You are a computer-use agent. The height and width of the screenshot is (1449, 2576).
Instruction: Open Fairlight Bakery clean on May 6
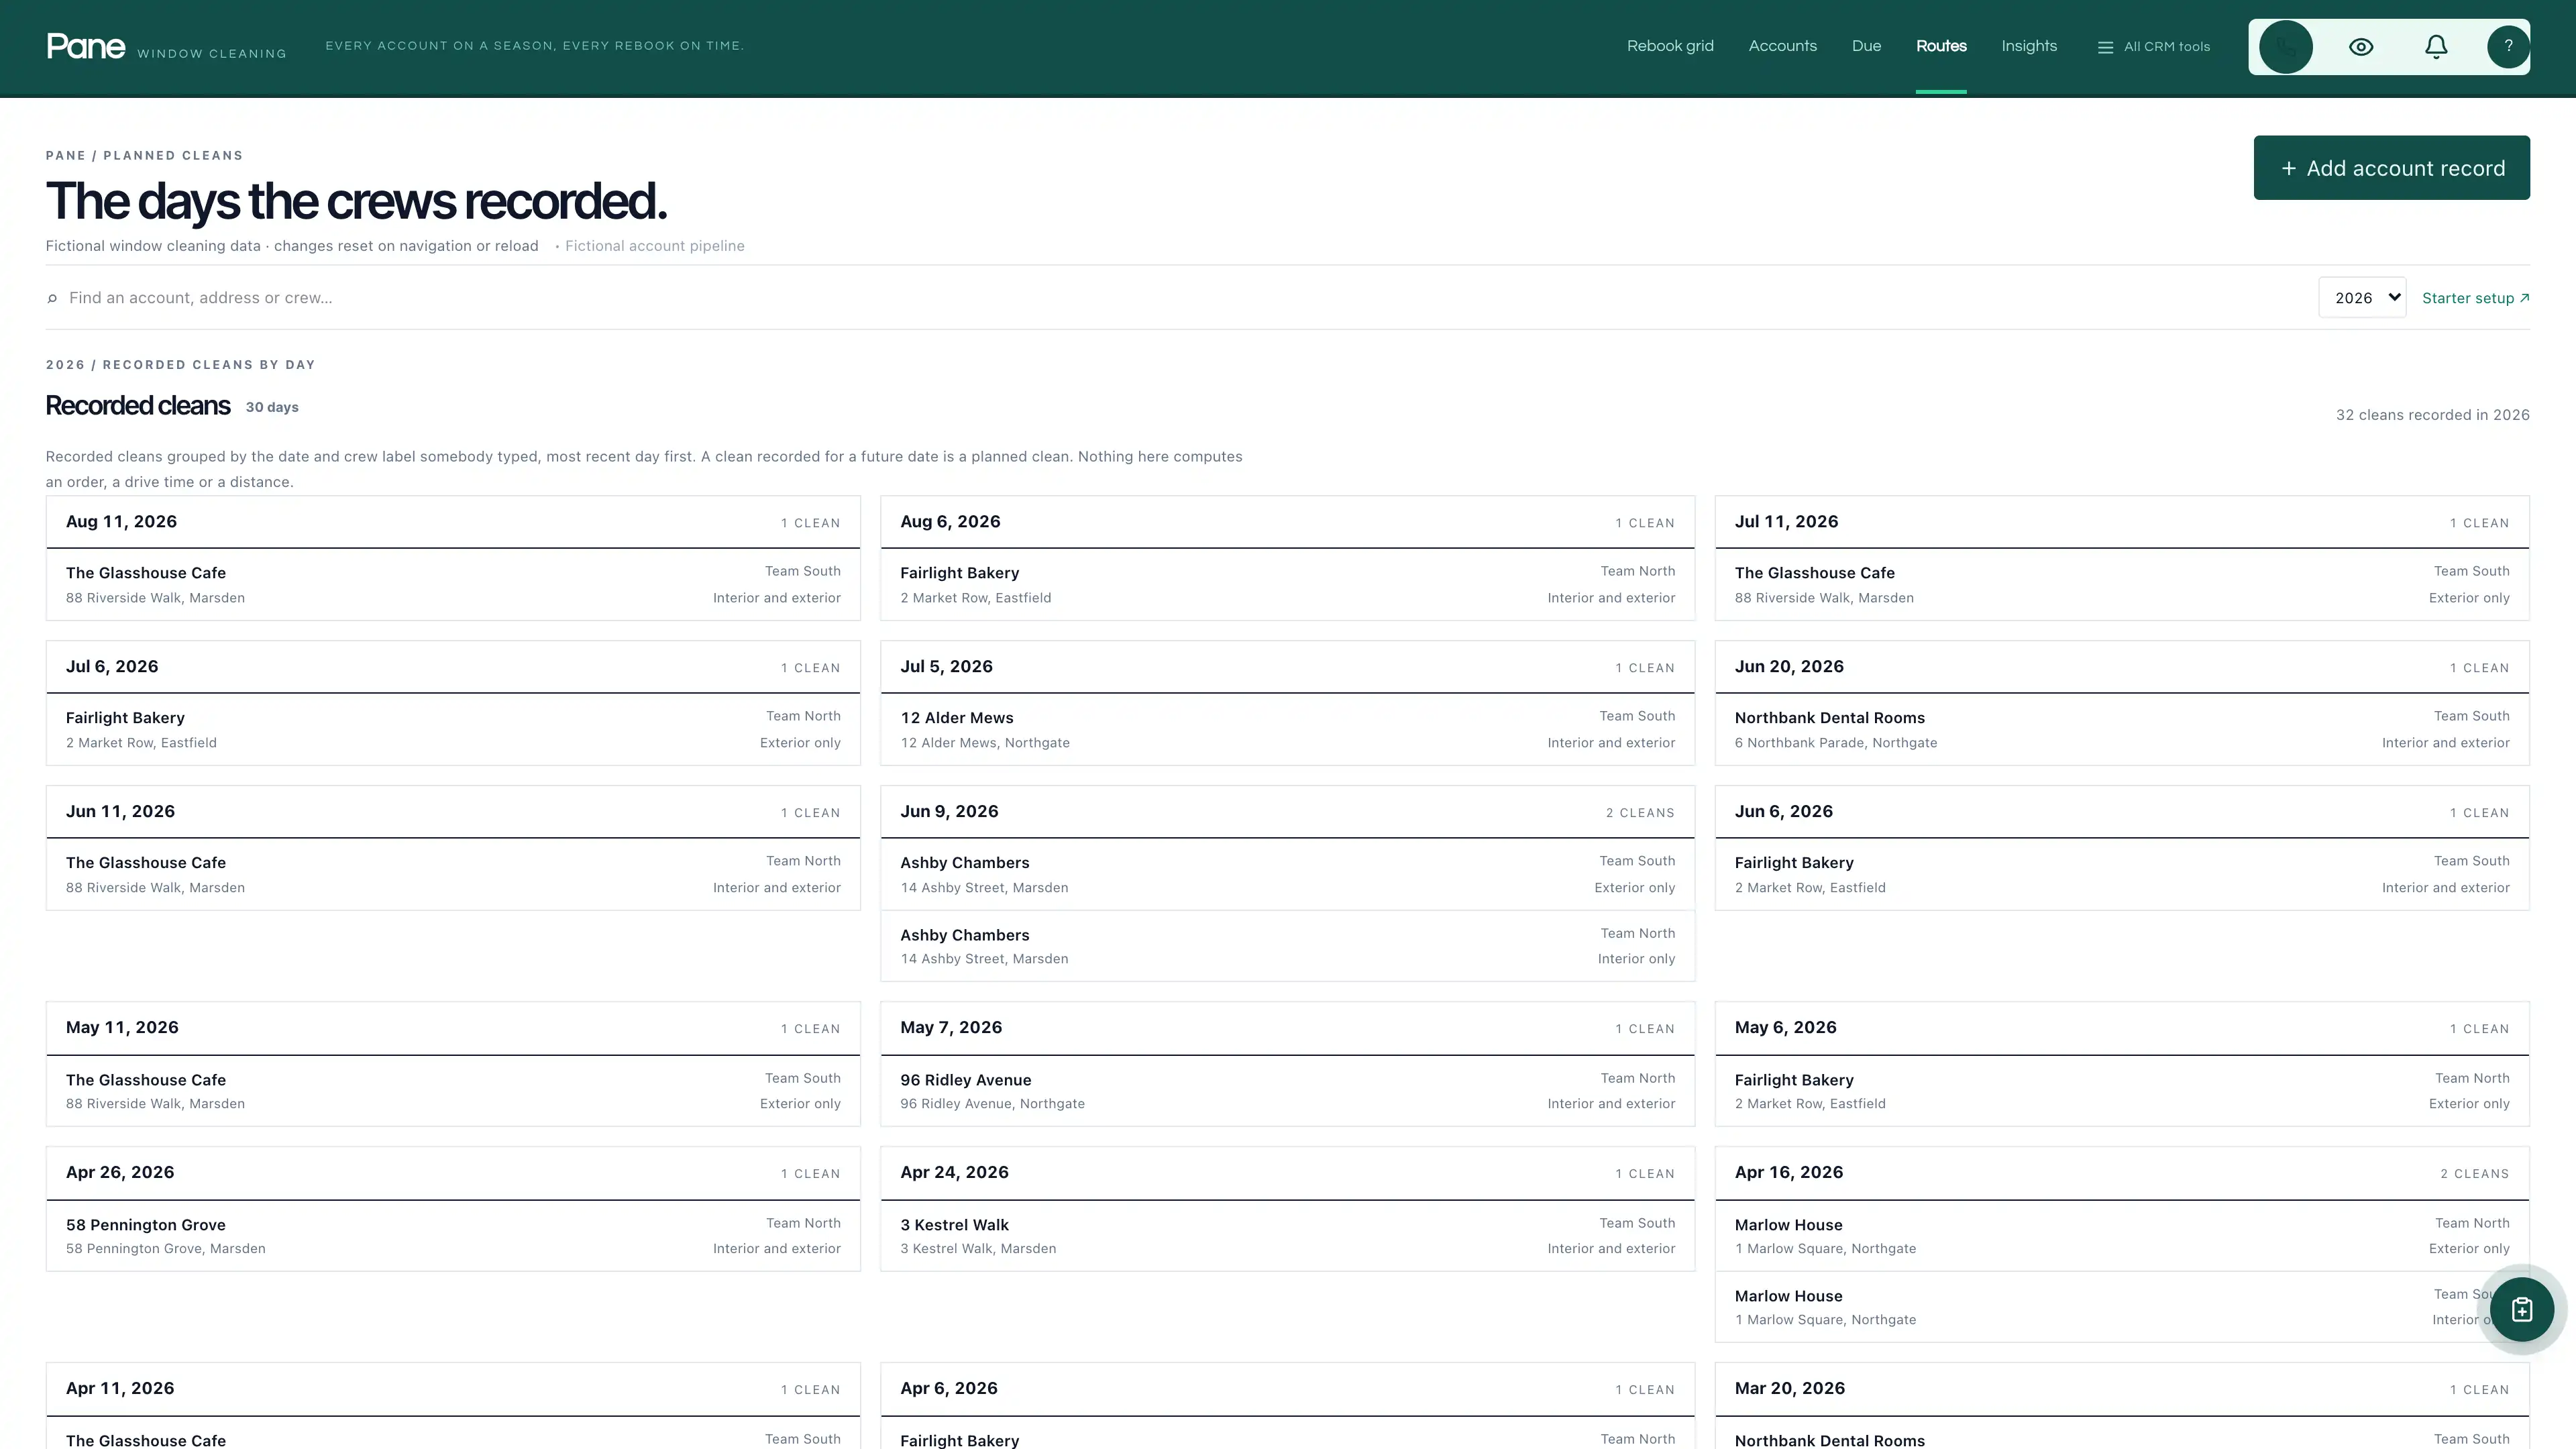(2122, 1091)
